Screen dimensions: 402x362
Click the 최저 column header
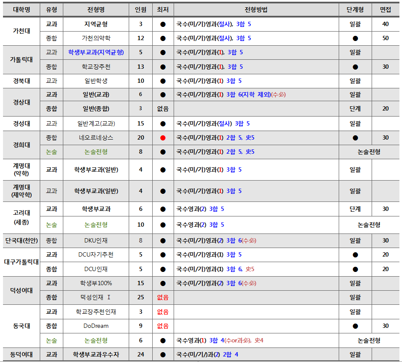tap(163, 10)
